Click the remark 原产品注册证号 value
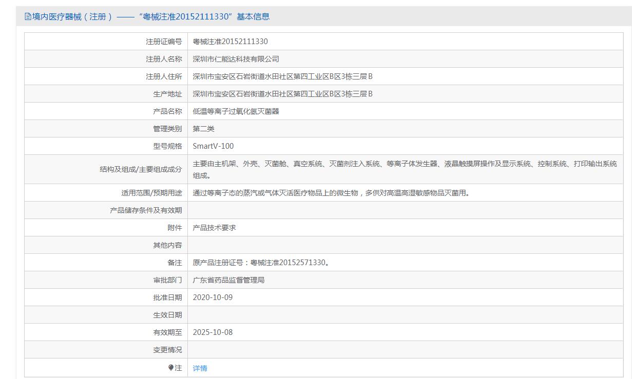The width and height of the screenshot is (632, 379). 261,263
